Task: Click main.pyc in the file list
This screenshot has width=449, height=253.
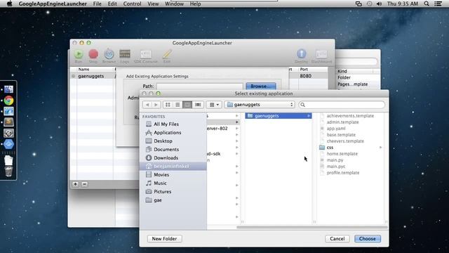Action: pyautogui.click(x=335, y=167)
